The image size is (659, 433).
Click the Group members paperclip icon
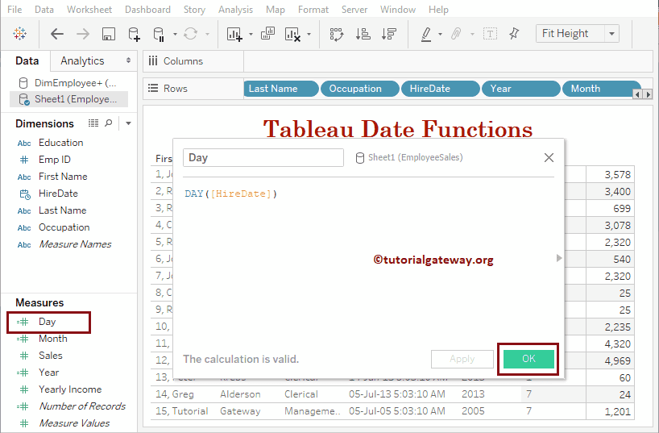(456, 34)
